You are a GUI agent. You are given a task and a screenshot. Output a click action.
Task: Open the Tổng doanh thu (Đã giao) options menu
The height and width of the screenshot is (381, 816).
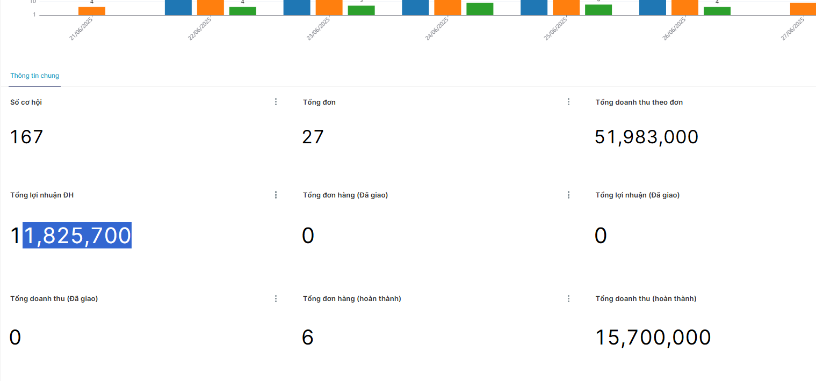tap(276, 298)
